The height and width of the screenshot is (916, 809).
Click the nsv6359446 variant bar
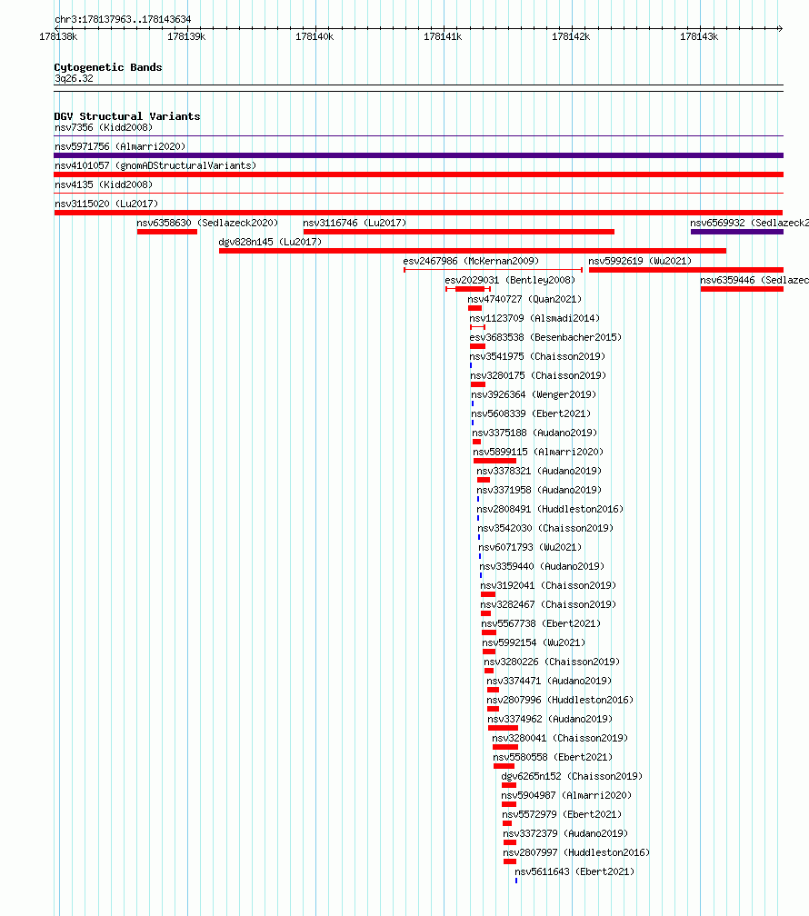click(742, 289)
